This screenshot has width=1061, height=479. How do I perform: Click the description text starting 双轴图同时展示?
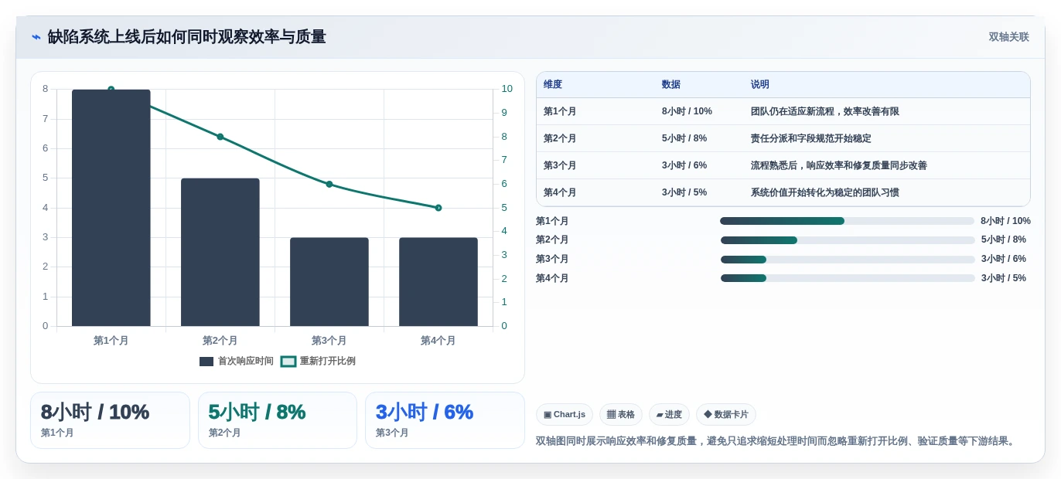[x=776, y=441]
